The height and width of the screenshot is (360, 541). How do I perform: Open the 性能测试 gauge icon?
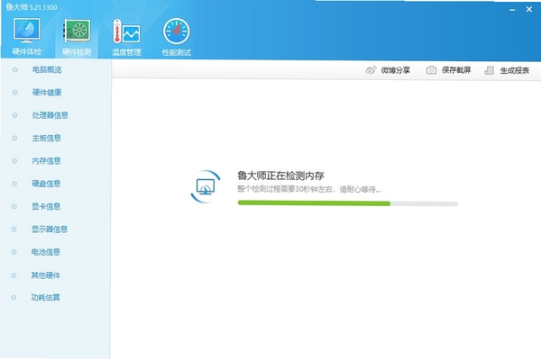[x=177, y=31]
